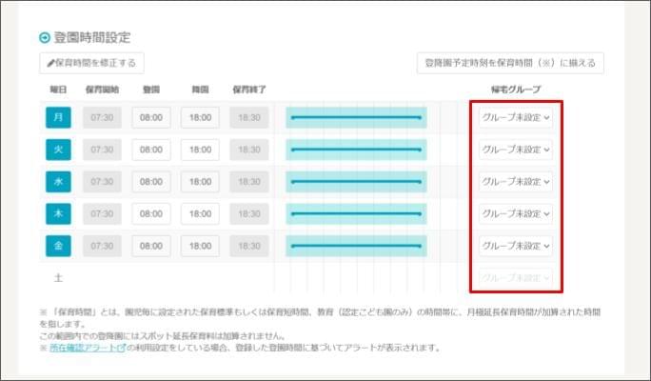Click Friday's 降園 time field 18:00
This screenshot has width=651, height=381.
(x=200, y=246)
